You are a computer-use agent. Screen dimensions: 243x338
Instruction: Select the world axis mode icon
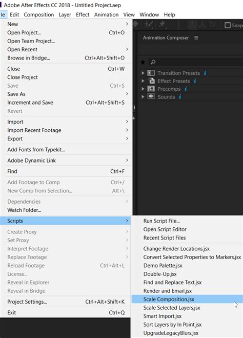point(202,25)
